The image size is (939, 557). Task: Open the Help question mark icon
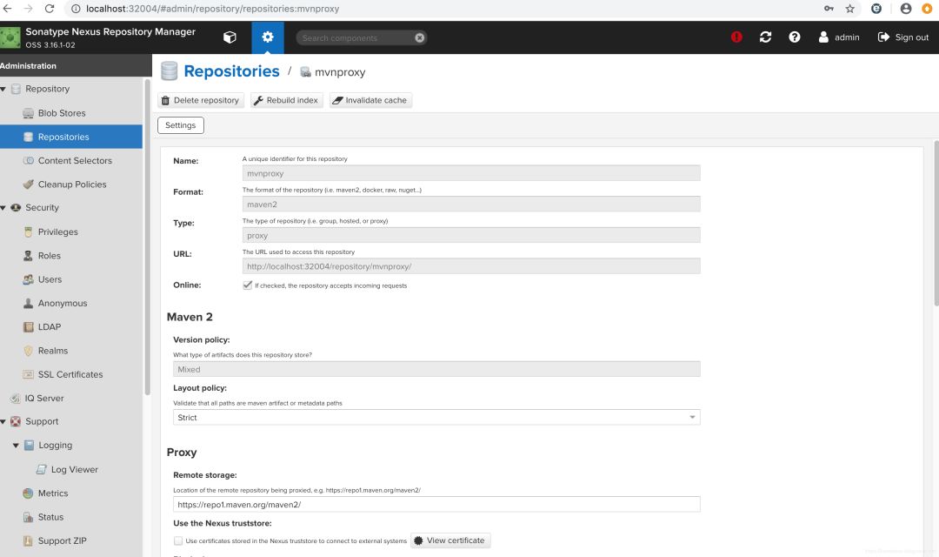pyautogui.click(x=794, y=37)
